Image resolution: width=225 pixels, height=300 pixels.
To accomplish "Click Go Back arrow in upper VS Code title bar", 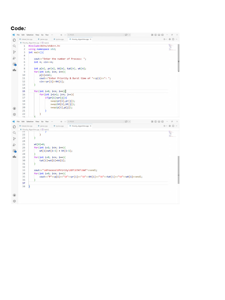I will (x=62, y=35).
